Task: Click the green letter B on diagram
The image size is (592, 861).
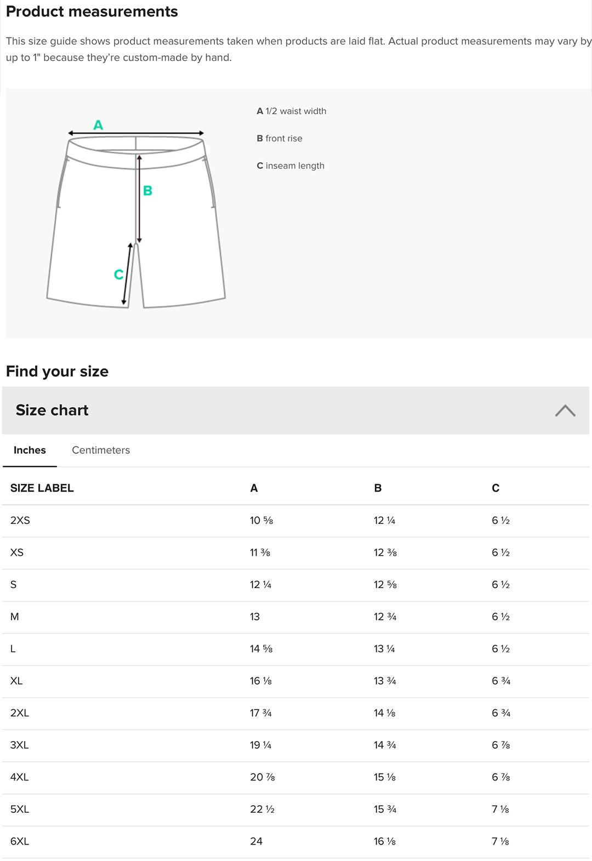Action: pyautogui.click(x=147, y=191)
